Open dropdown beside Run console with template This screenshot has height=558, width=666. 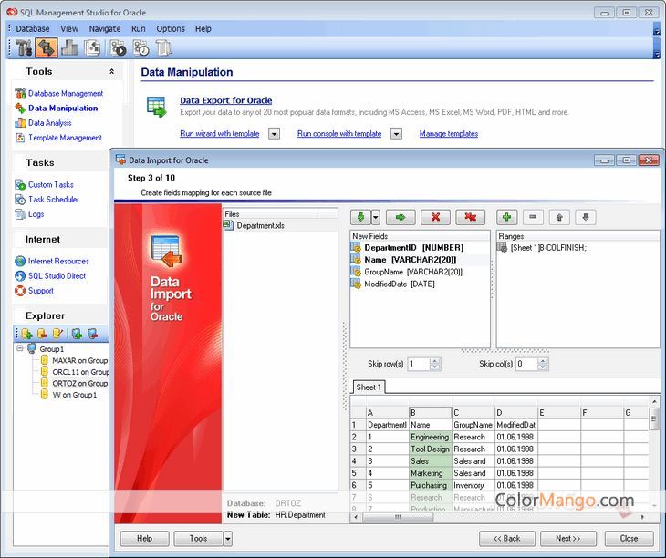(x=396, y=134)
